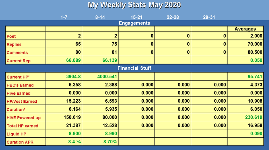
Task: Click the "Averages" column header cell
Action: (x=245, y=29)
